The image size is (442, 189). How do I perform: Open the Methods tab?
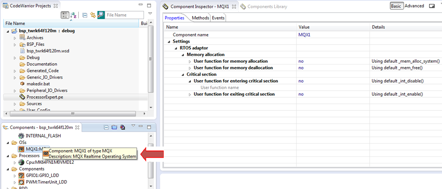coord(201,18)
